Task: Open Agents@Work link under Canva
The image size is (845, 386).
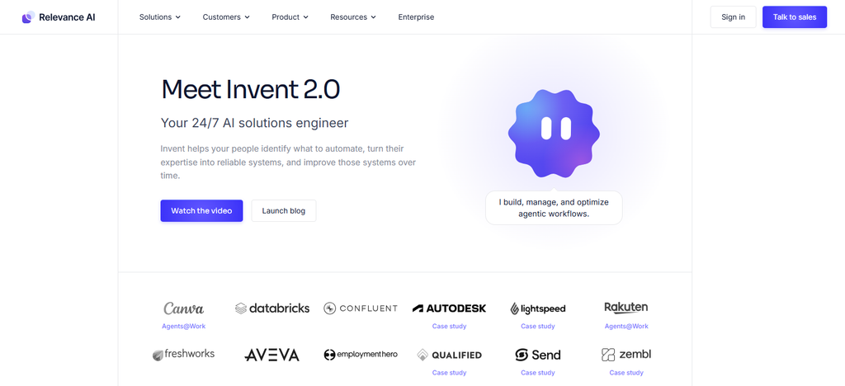Action: click(184, 327)
